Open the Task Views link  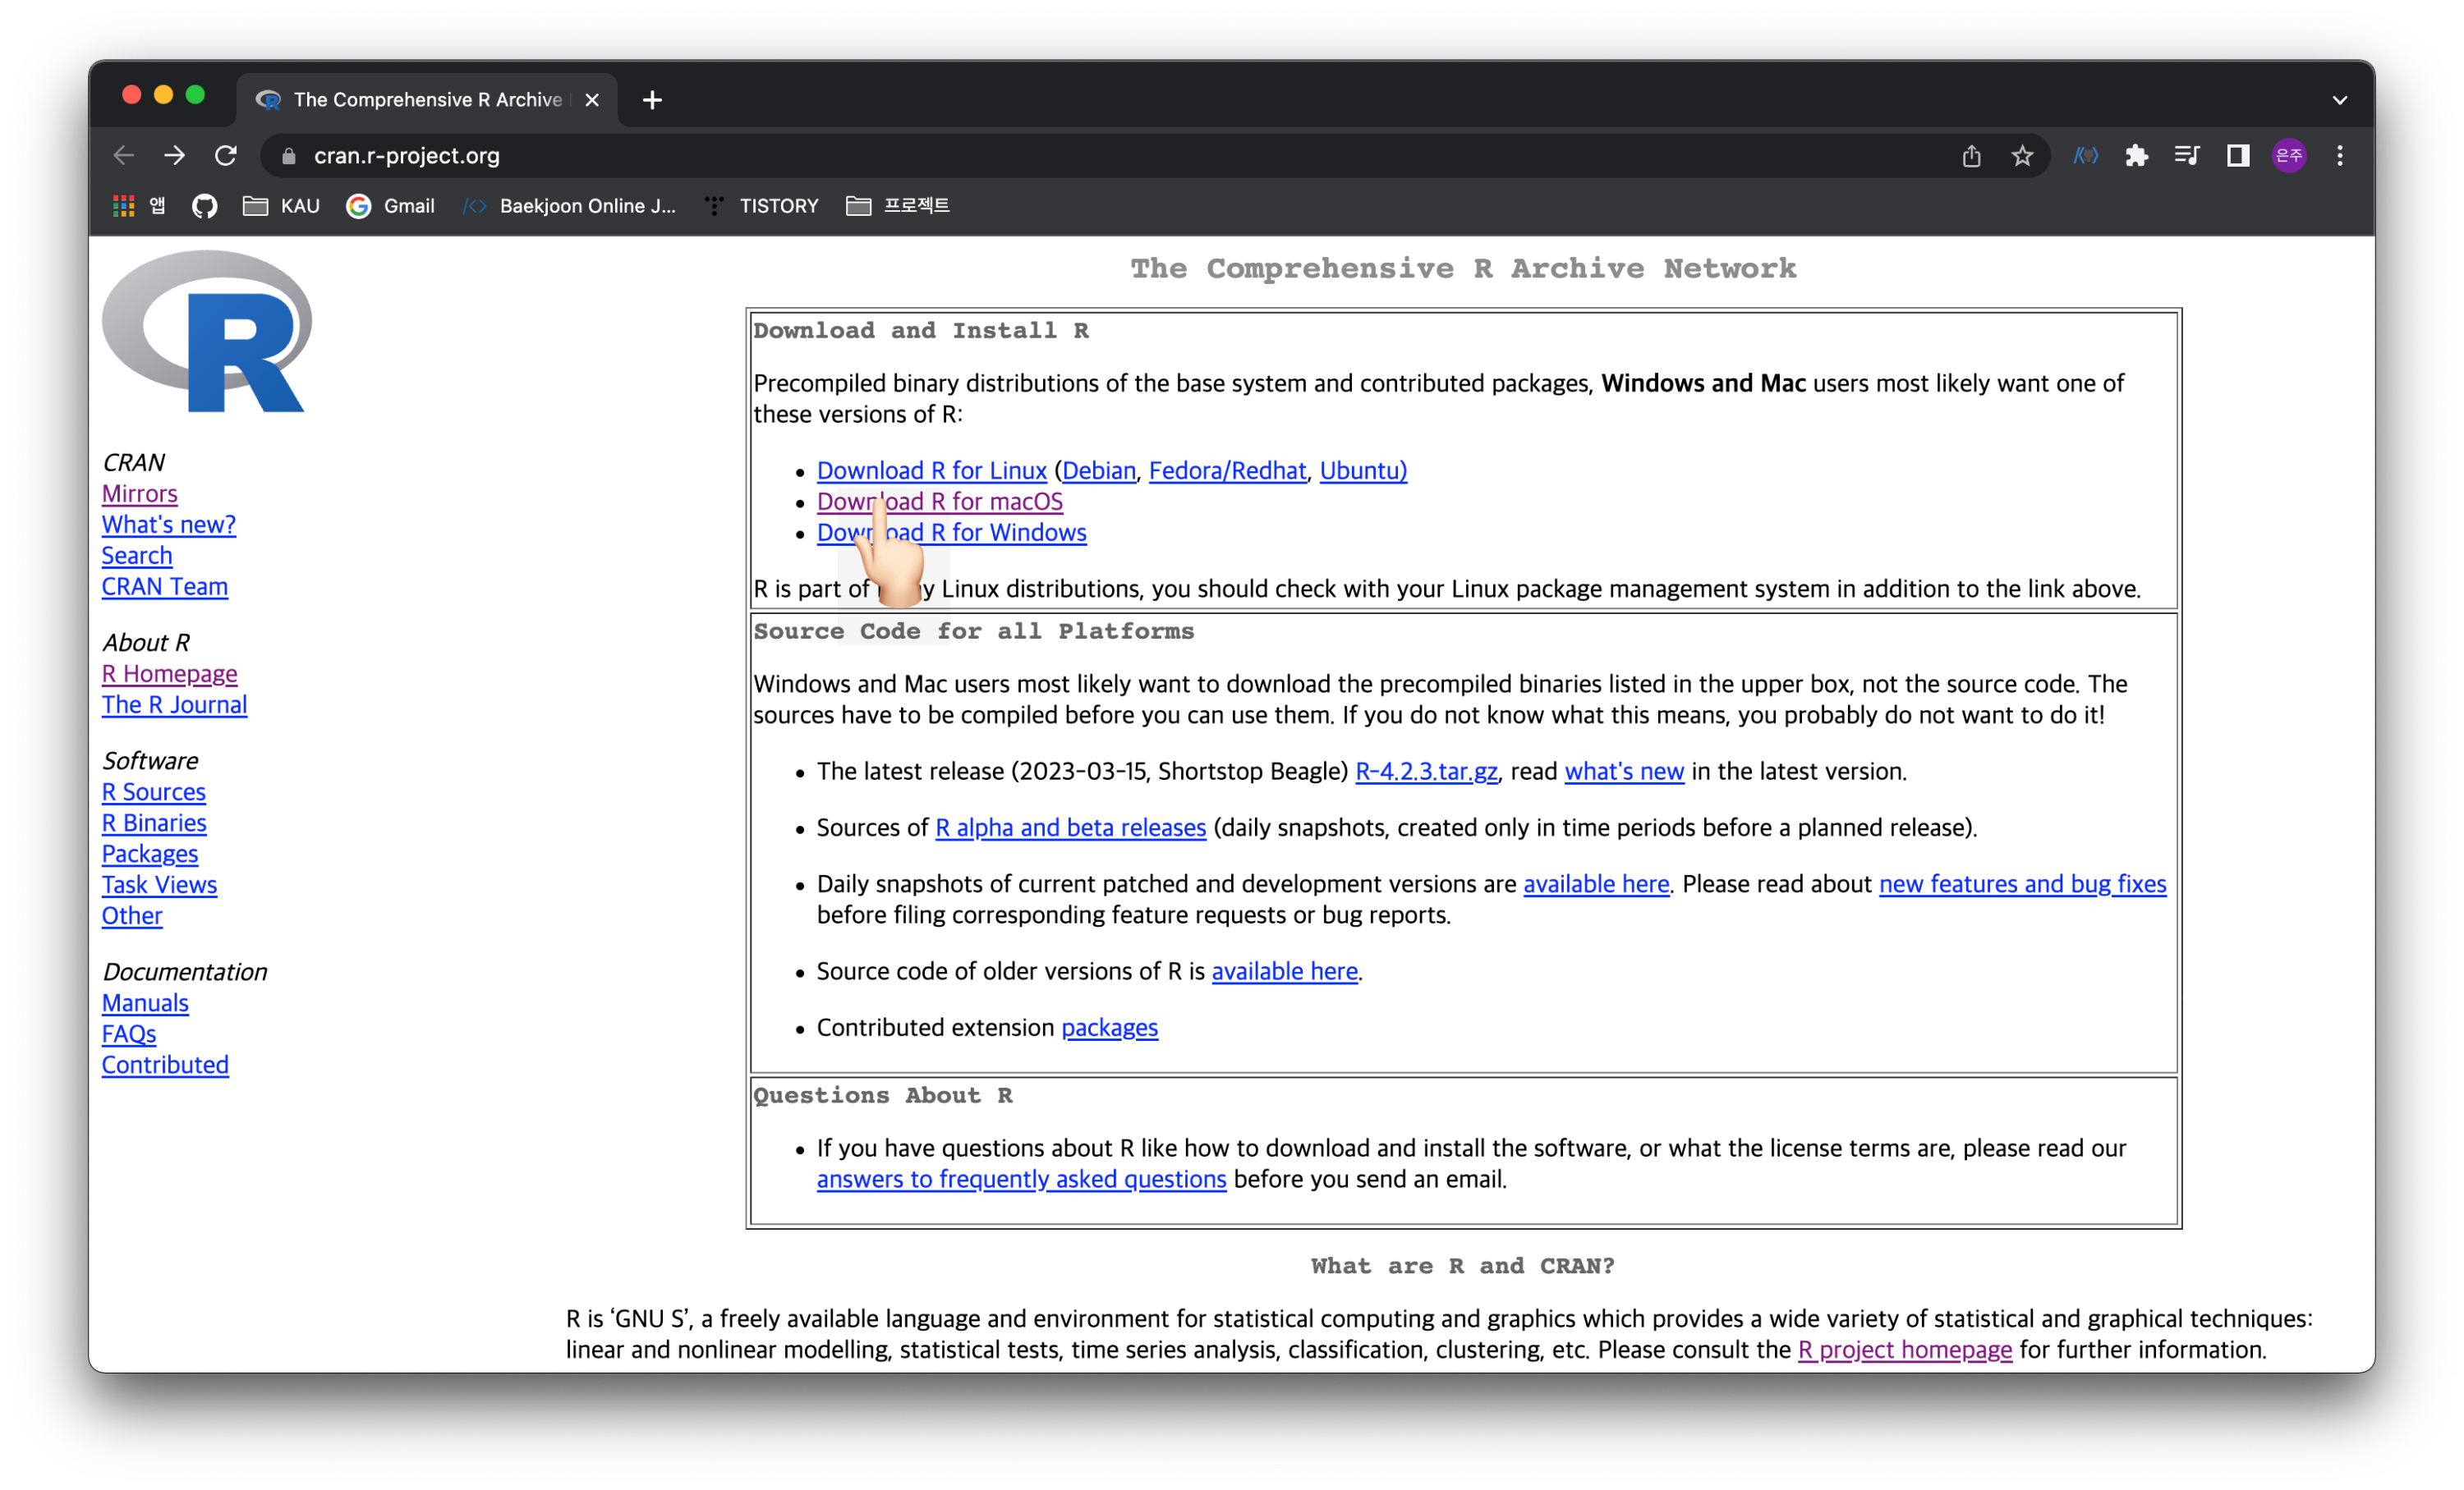pyautogui.click(x=160, y=884)
